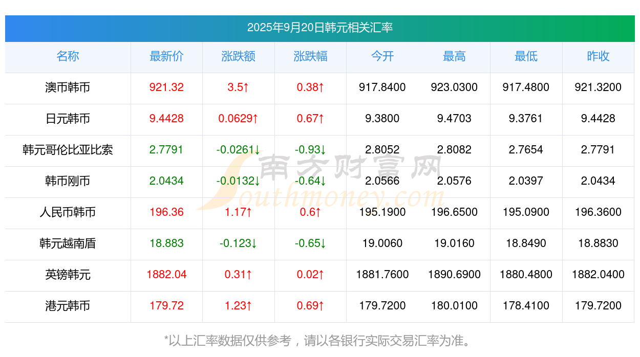Select the 韩元哥伦比亚比索 row name
The image size is (640, 357).
(68, 150)
